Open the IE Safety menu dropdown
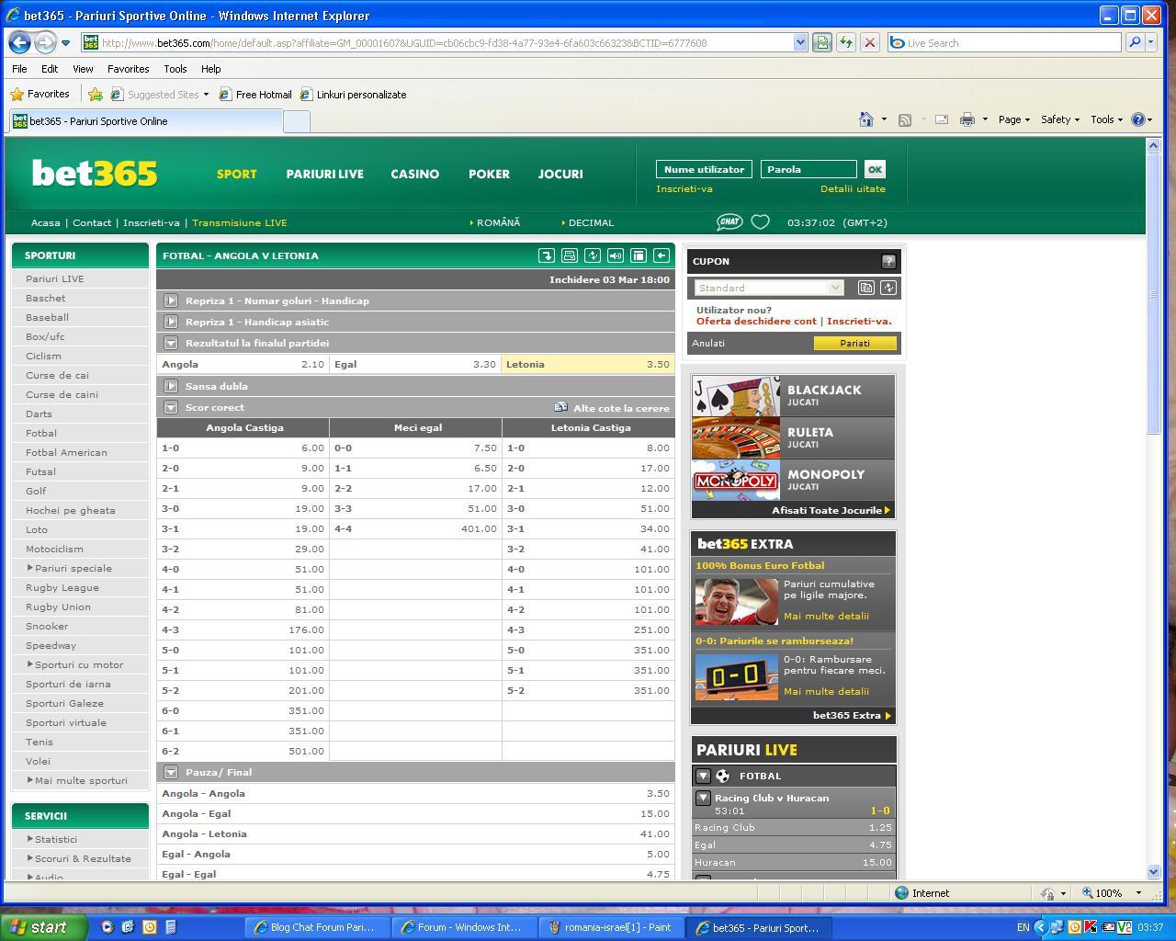Image resolution: width=1176 pixels, height=941 pixels. click(x=1059, y=119)
